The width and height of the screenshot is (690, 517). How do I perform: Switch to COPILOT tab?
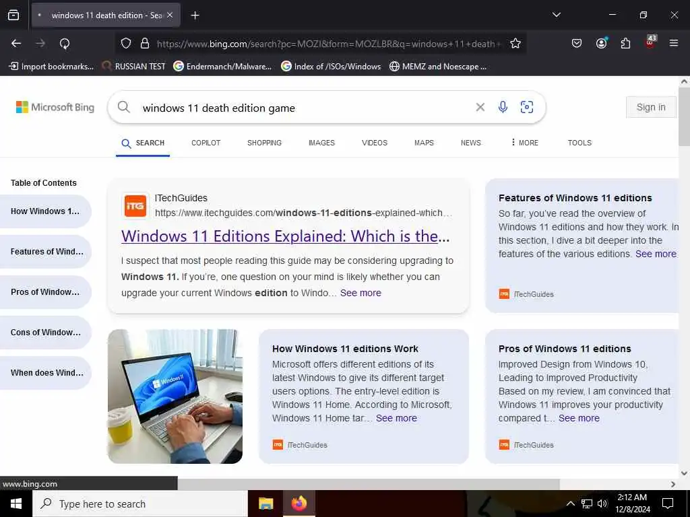pyautogui.click(x=206, y=143)
